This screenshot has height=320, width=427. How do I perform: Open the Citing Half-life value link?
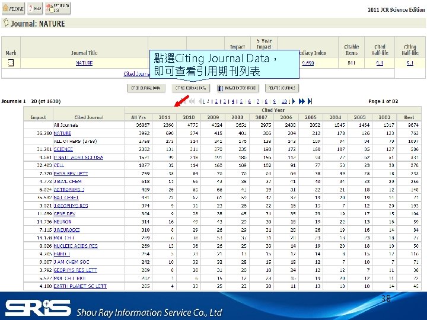click(410, 63)
